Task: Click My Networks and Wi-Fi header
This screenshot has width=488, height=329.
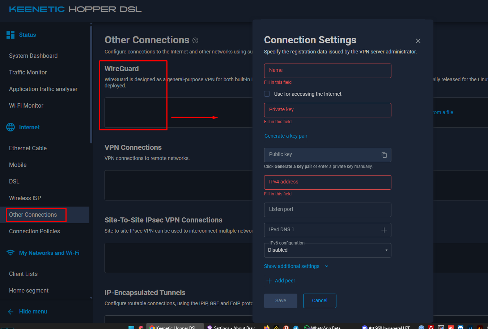Action: [49, 253]
